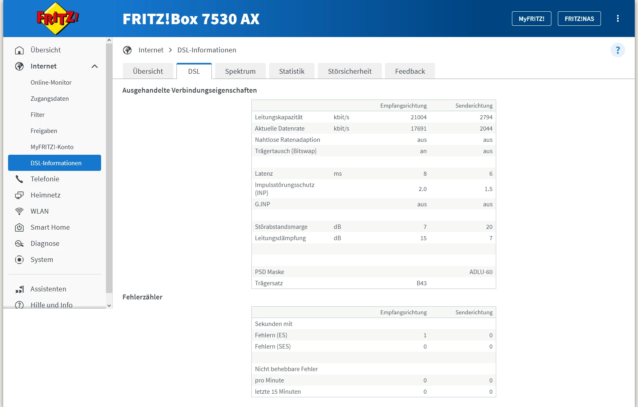The width and height of the screenshot is (638, 407).
Task: Click the Assistenten icon
Action: tap(19, 289)
